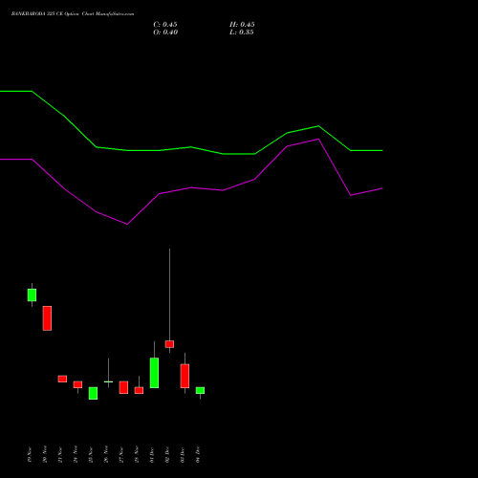This screenshot has height=478, width=478.
Task: Click the 01 Dec date label
Action: pyautogui.click(x=152, y=454)
